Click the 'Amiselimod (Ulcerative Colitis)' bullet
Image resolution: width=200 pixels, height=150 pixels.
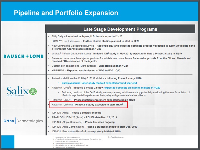97,78
